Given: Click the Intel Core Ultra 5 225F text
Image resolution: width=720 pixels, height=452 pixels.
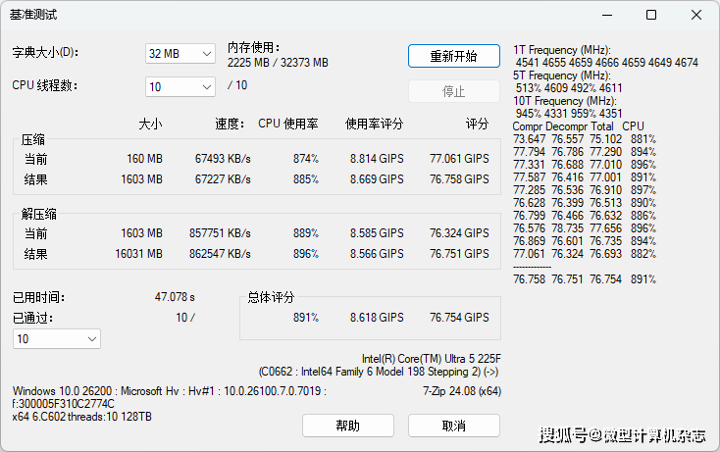Looking at the screenshot, I should (431, 359).
